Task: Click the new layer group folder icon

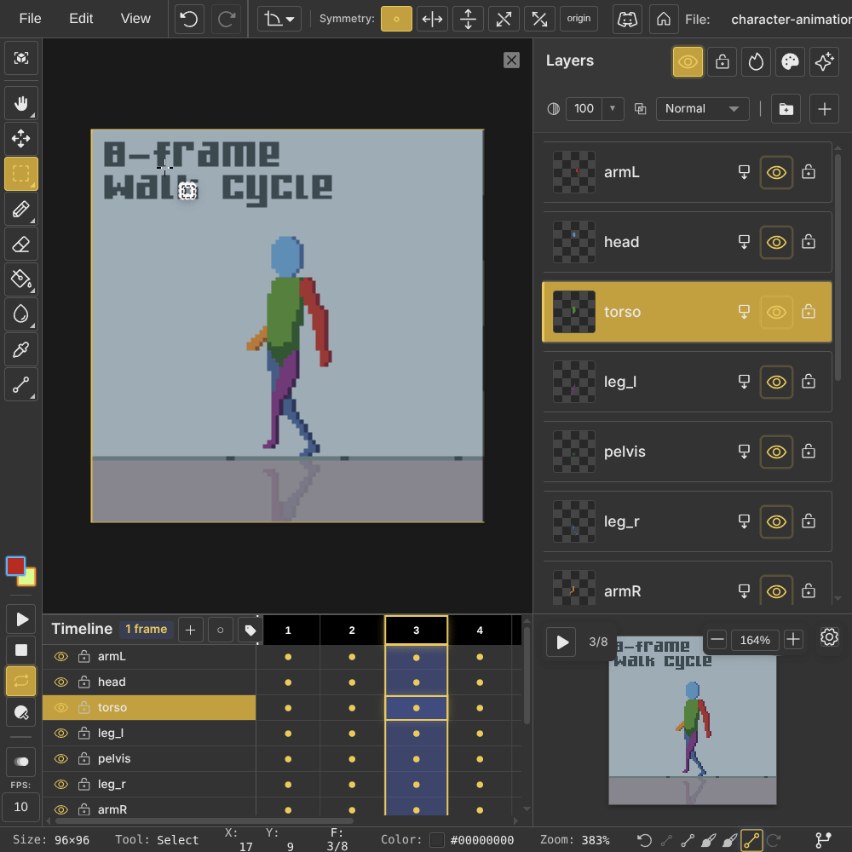Action: click(x=786, y=109)
